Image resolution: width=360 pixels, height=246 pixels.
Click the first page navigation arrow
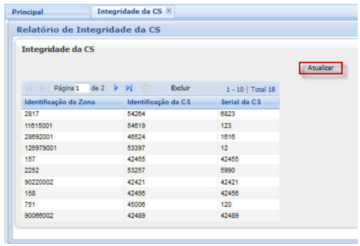click(29, 89)
